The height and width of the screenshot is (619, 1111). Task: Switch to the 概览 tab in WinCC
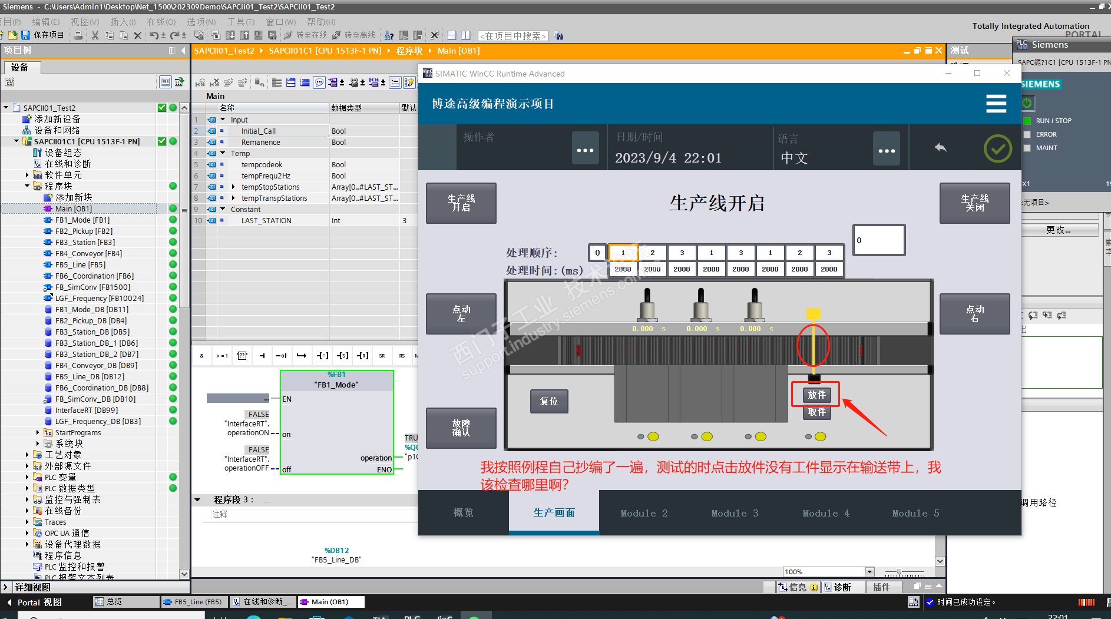click(x=463, y=513)
